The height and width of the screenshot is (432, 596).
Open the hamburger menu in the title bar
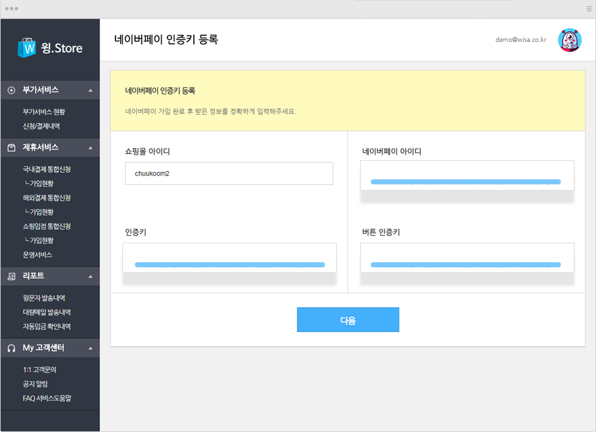coord(589,9)
